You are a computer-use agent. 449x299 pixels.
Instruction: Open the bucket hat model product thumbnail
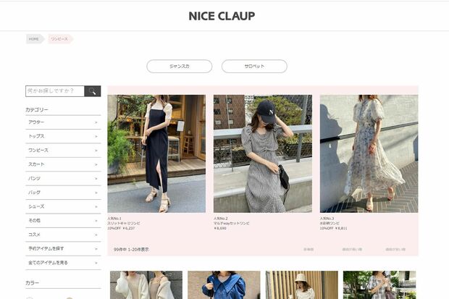point(302,285)
